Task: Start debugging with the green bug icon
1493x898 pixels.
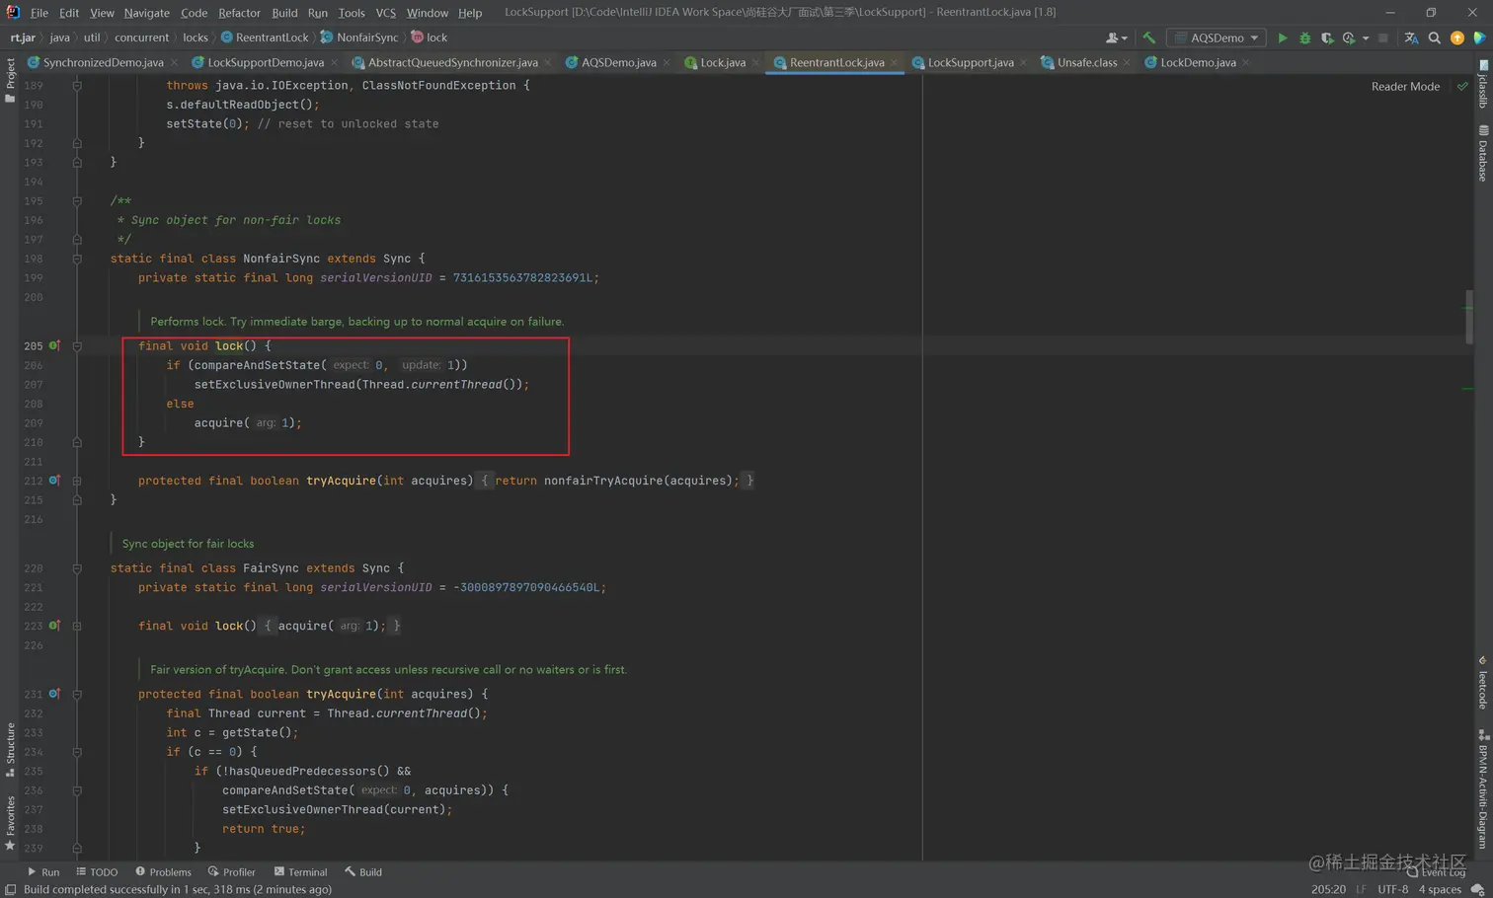Action: [x=1304, y=37]
